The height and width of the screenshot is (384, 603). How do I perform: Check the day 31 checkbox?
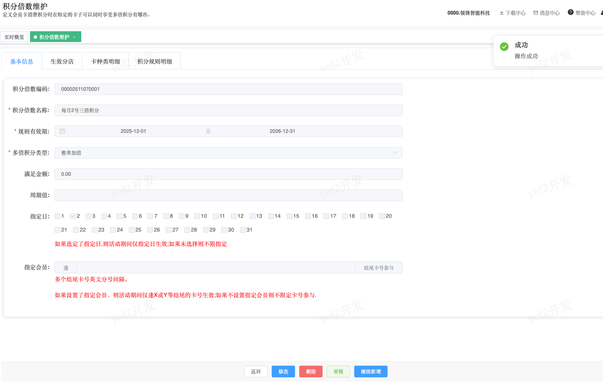(243, 230)
